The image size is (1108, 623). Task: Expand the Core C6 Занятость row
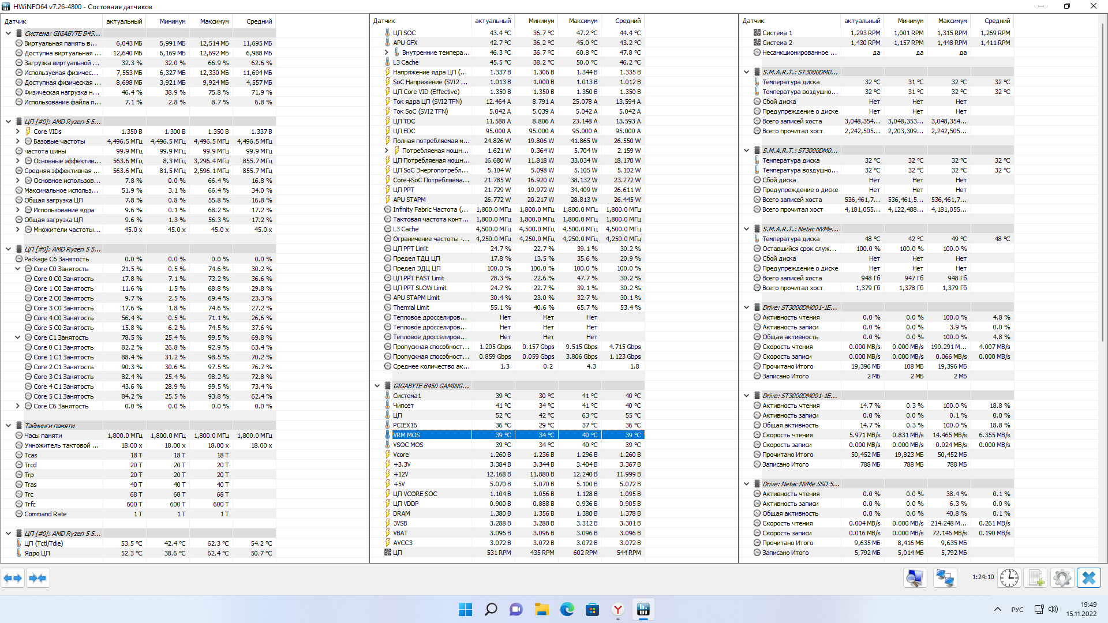[x=17, y=406]
